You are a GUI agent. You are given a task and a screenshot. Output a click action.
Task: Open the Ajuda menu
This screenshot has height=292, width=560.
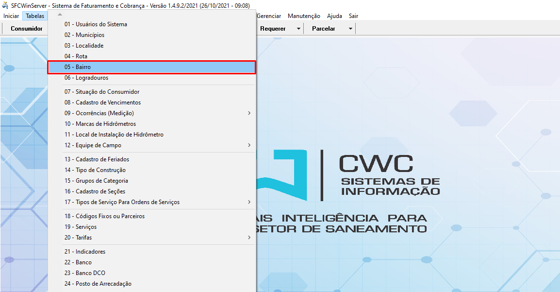point(334,16)
